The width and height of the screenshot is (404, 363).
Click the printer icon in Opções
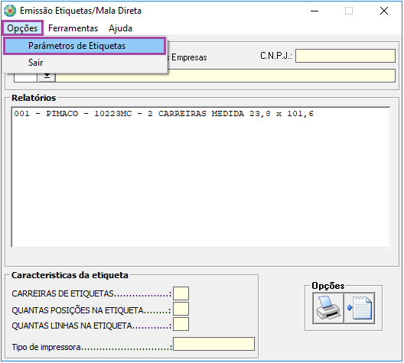click(328, 308)
